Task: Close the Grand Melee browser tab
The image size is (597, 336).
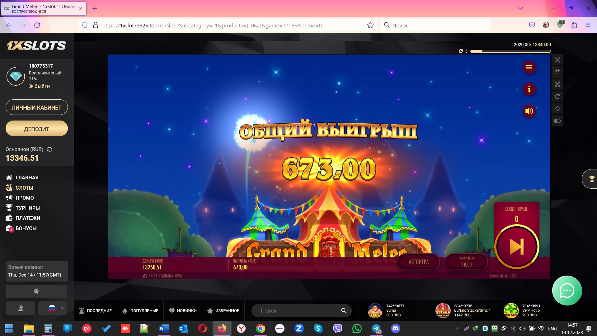Action: click(80, 9)
